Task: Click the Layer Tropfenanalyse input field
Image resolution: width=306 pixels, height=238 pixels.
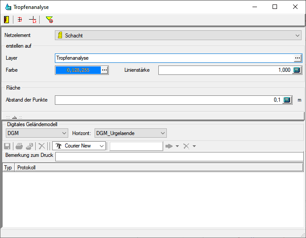Action: tap(174, 58)
